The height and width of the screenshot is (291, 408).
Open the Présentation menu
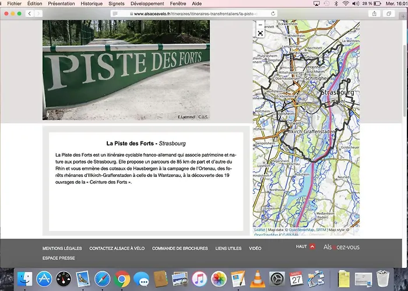point(61,3)
